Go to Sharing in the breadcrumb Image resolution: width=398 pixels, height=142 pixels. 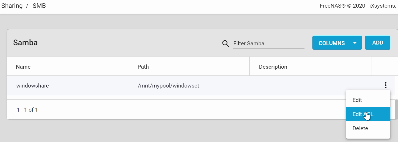tap(12, 6)
